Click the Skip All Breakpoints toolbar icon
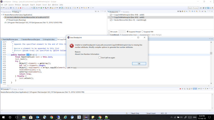This screenshot has width=214, height=120. click(x=13, y=8)
